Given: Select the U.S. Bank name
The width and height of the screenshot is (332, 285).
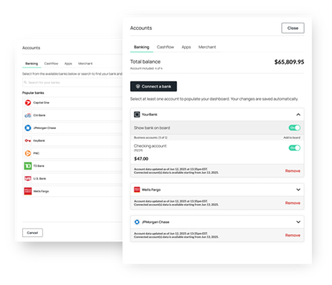Looking at the screenshot, I should coord(39,178).
